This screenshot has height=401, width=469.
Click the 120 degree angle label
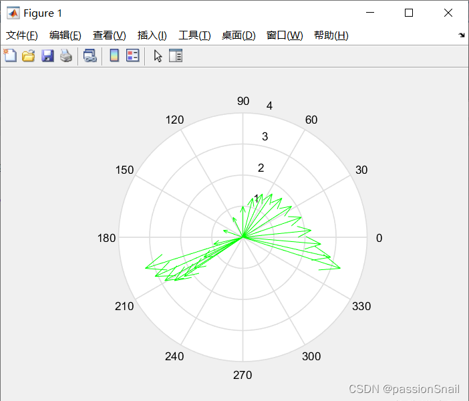point(174,120)
